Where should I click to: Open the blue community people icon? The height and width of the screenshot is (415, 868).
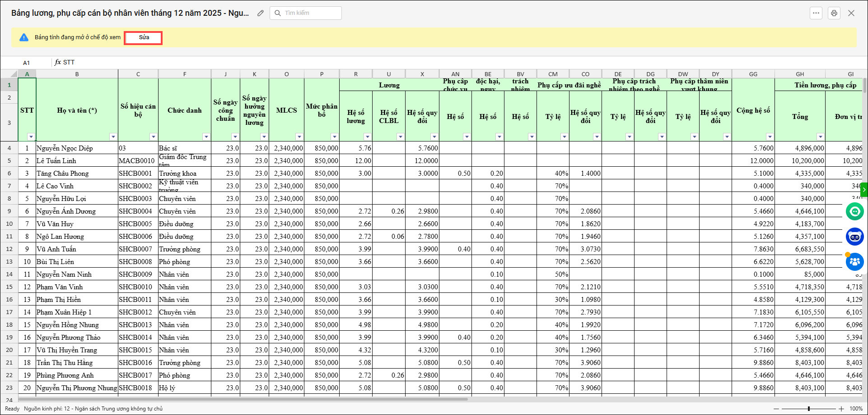(x=854, y=261)
